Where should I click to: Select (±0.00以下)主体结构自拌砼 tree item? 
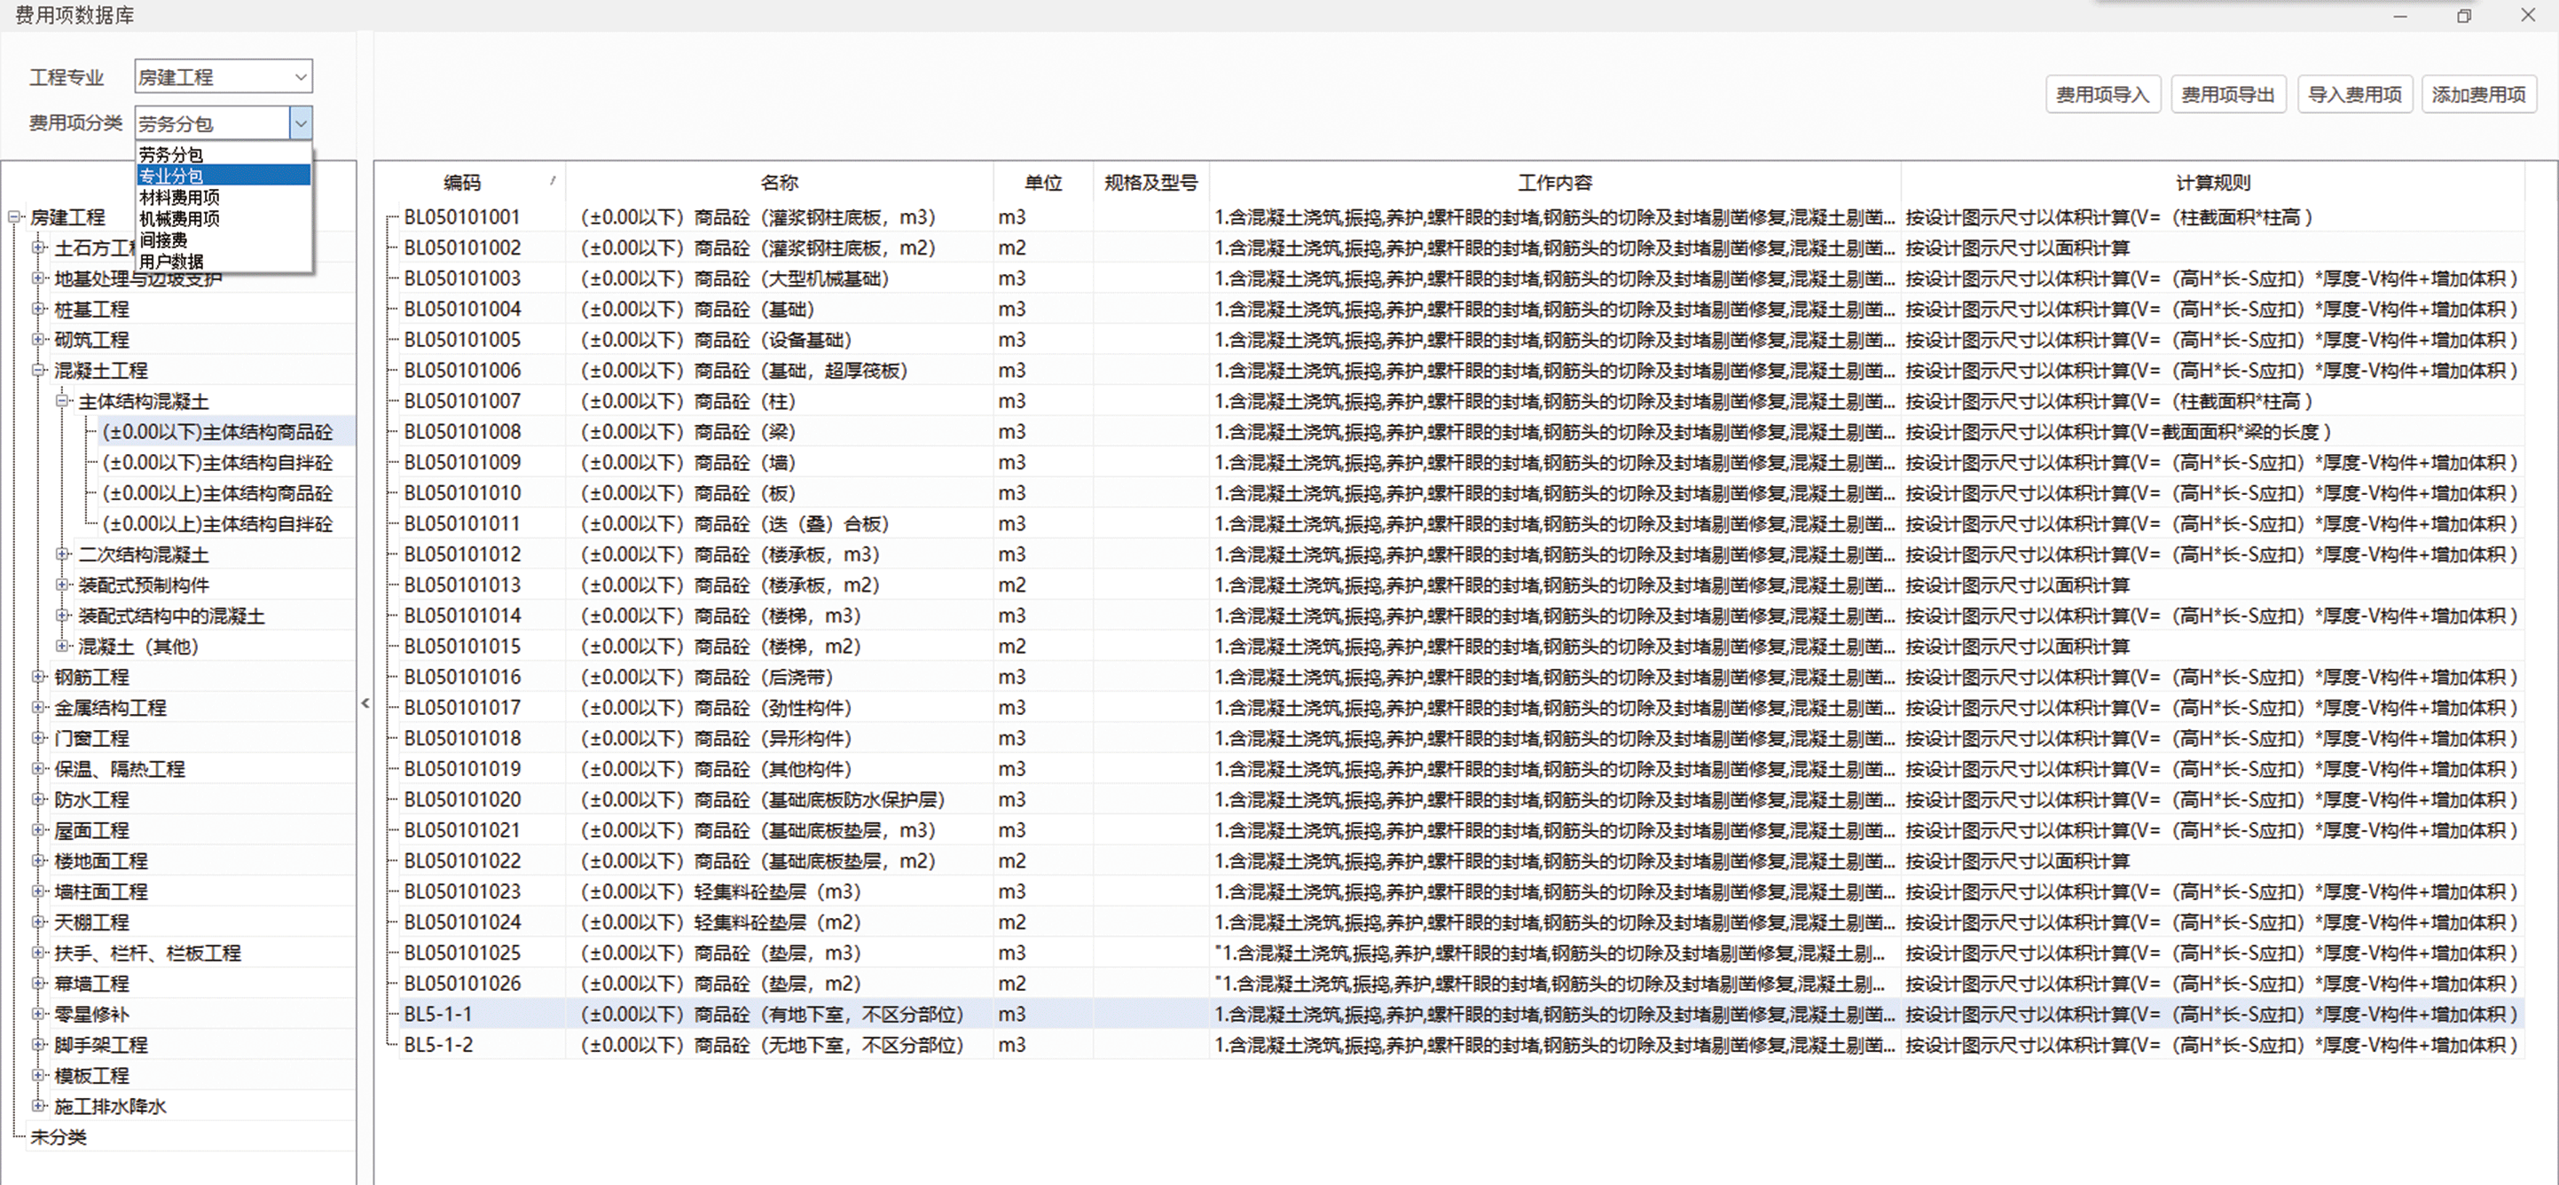(217, 463)
